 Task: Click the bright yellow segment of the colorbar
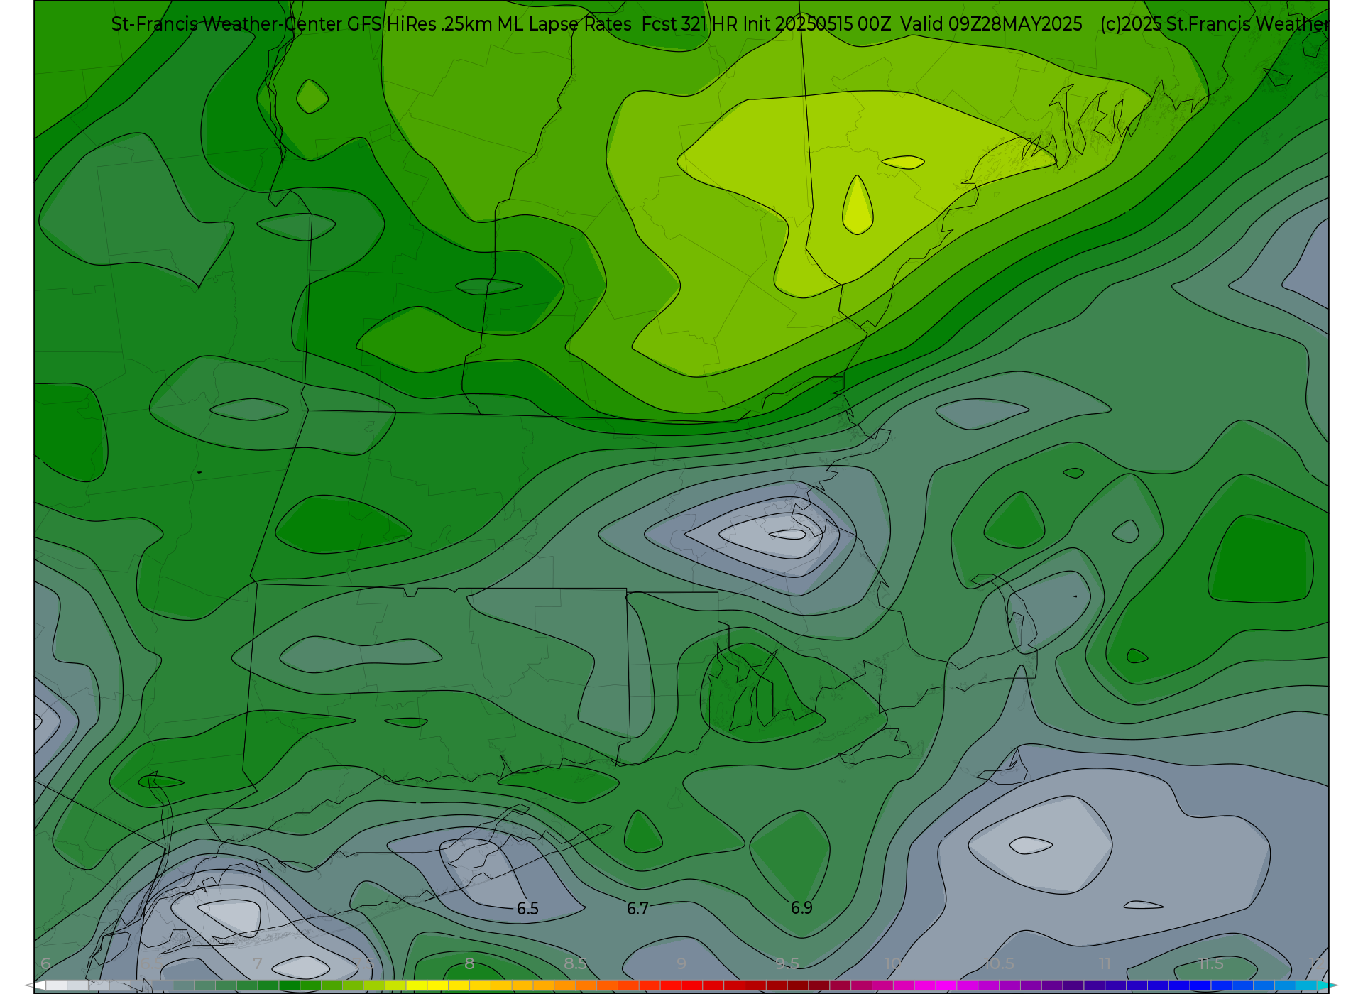coord(417,985)
